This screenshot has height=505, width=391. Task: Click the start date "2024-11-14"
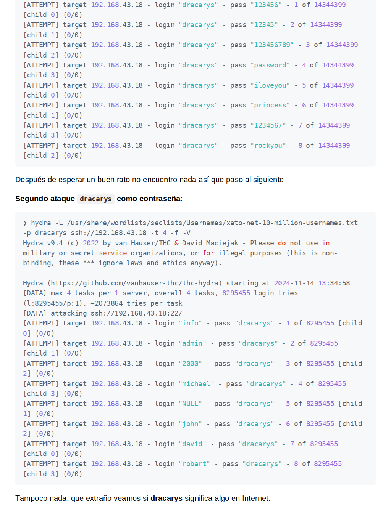click(294, 283)
